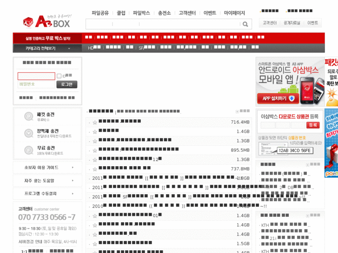Click 안드로이드 아삼박스 모바일 앱 banner
338x253 pixels.
290,82
